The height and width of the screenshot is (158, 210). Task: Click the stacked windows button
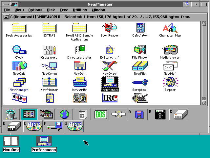point(46,114)
